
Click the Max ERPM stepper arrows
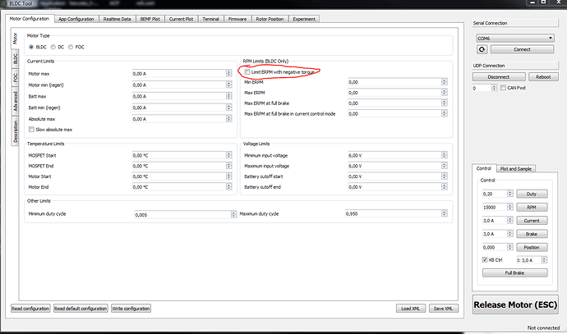coord(445,93)
